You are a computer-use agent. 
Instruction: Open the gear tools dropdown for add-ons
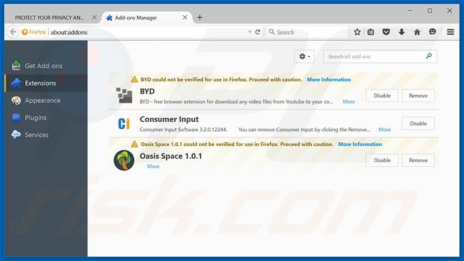pyautogui.click(x=304, y=56)
